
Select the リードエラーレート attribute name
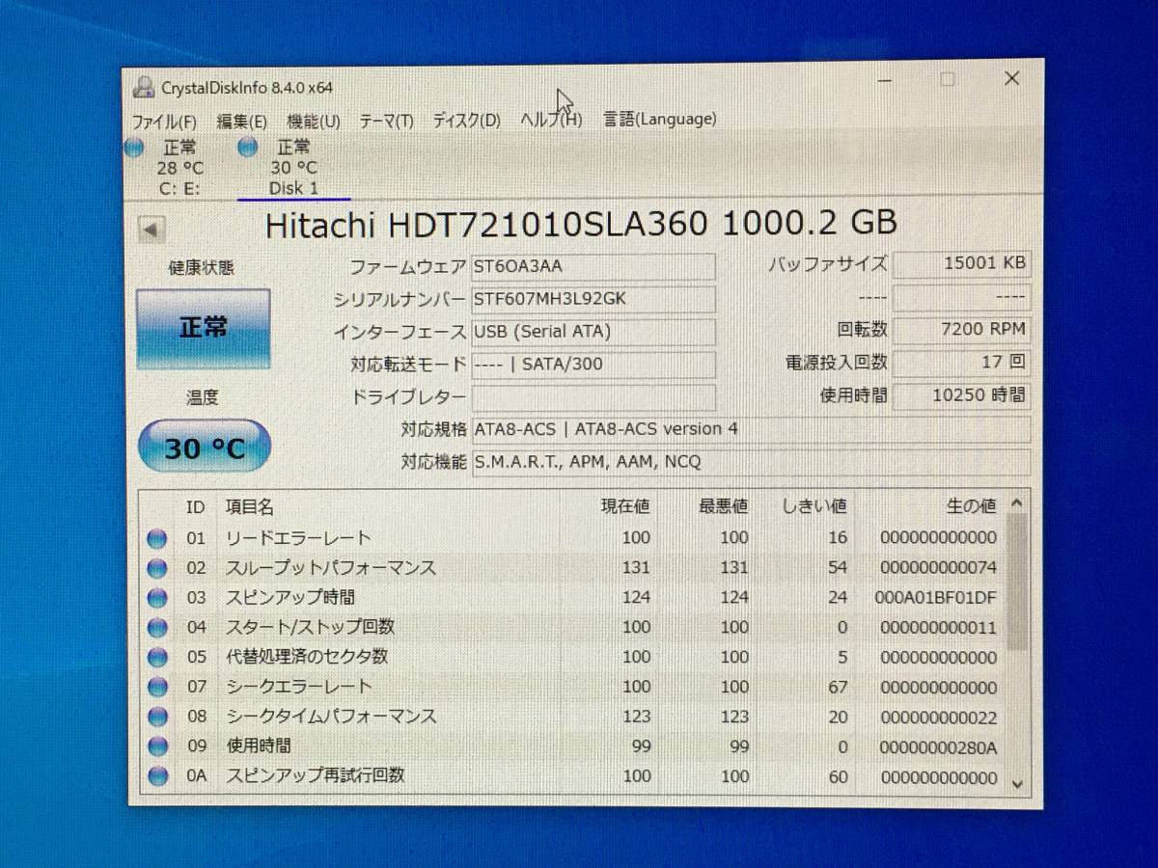298,538
